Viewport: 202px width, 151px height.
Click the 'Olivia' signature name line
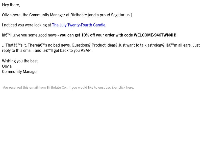tap(7, 66)
